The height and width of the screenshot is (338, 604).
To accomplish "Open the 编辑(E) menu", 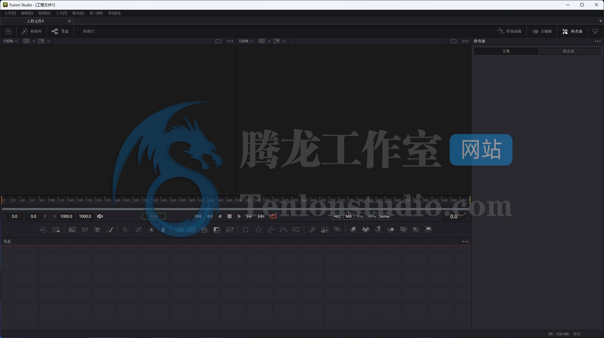I will click(x=27, y=13).
